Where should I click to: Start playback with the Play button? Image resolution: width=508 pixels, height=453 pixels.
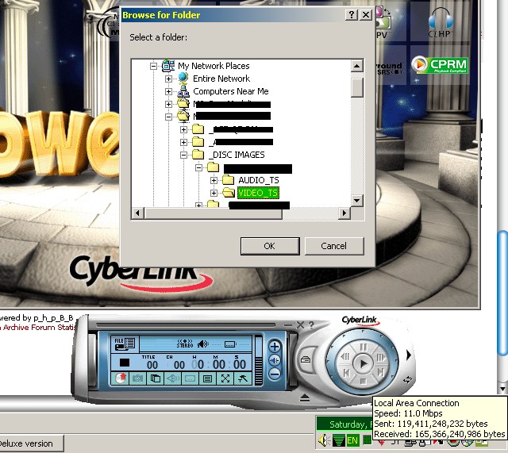(363, 363)
